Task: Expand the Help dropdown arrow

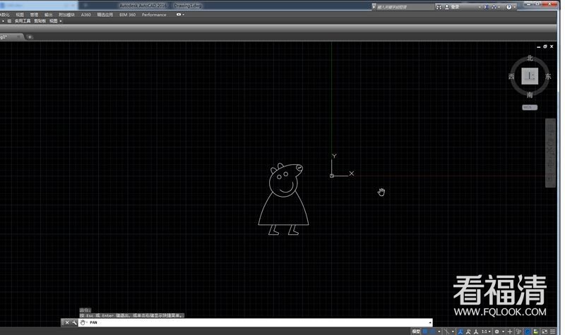Action: coord(515,7)
